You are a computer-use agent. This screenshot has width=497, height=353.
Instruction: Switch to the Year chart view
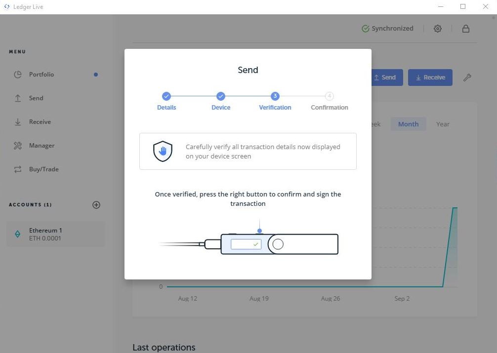442,124
